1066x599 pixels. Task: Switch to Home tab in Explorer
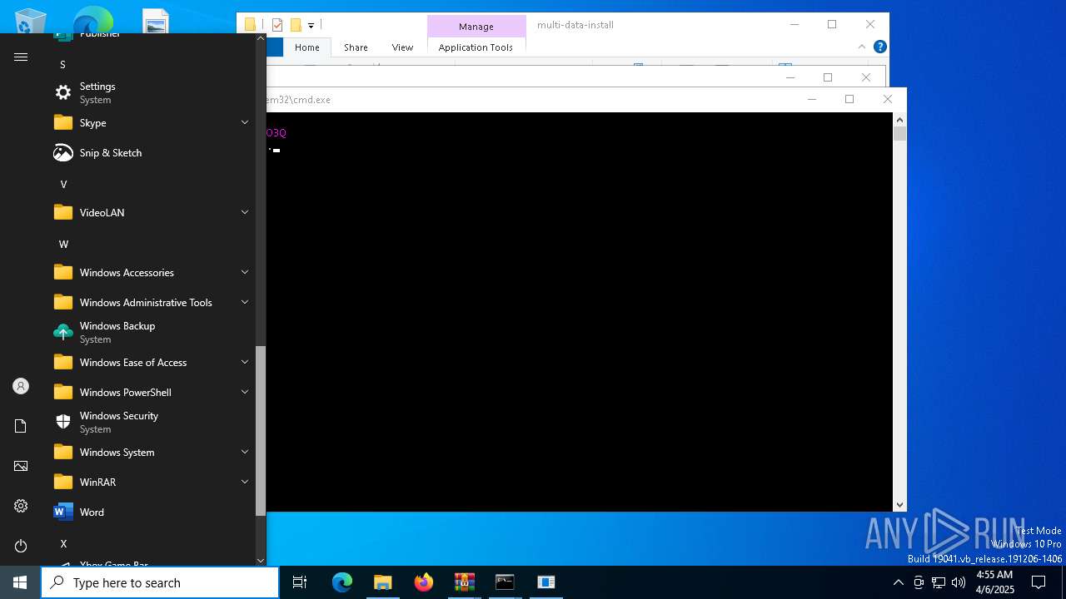point(307,47)
